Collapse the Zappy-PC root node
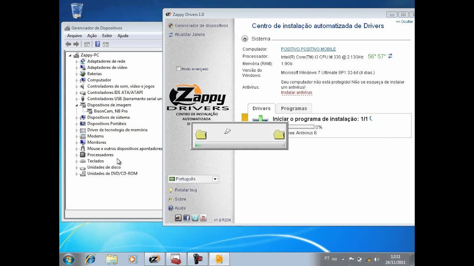The image size is (474, 266). point(70,55)
